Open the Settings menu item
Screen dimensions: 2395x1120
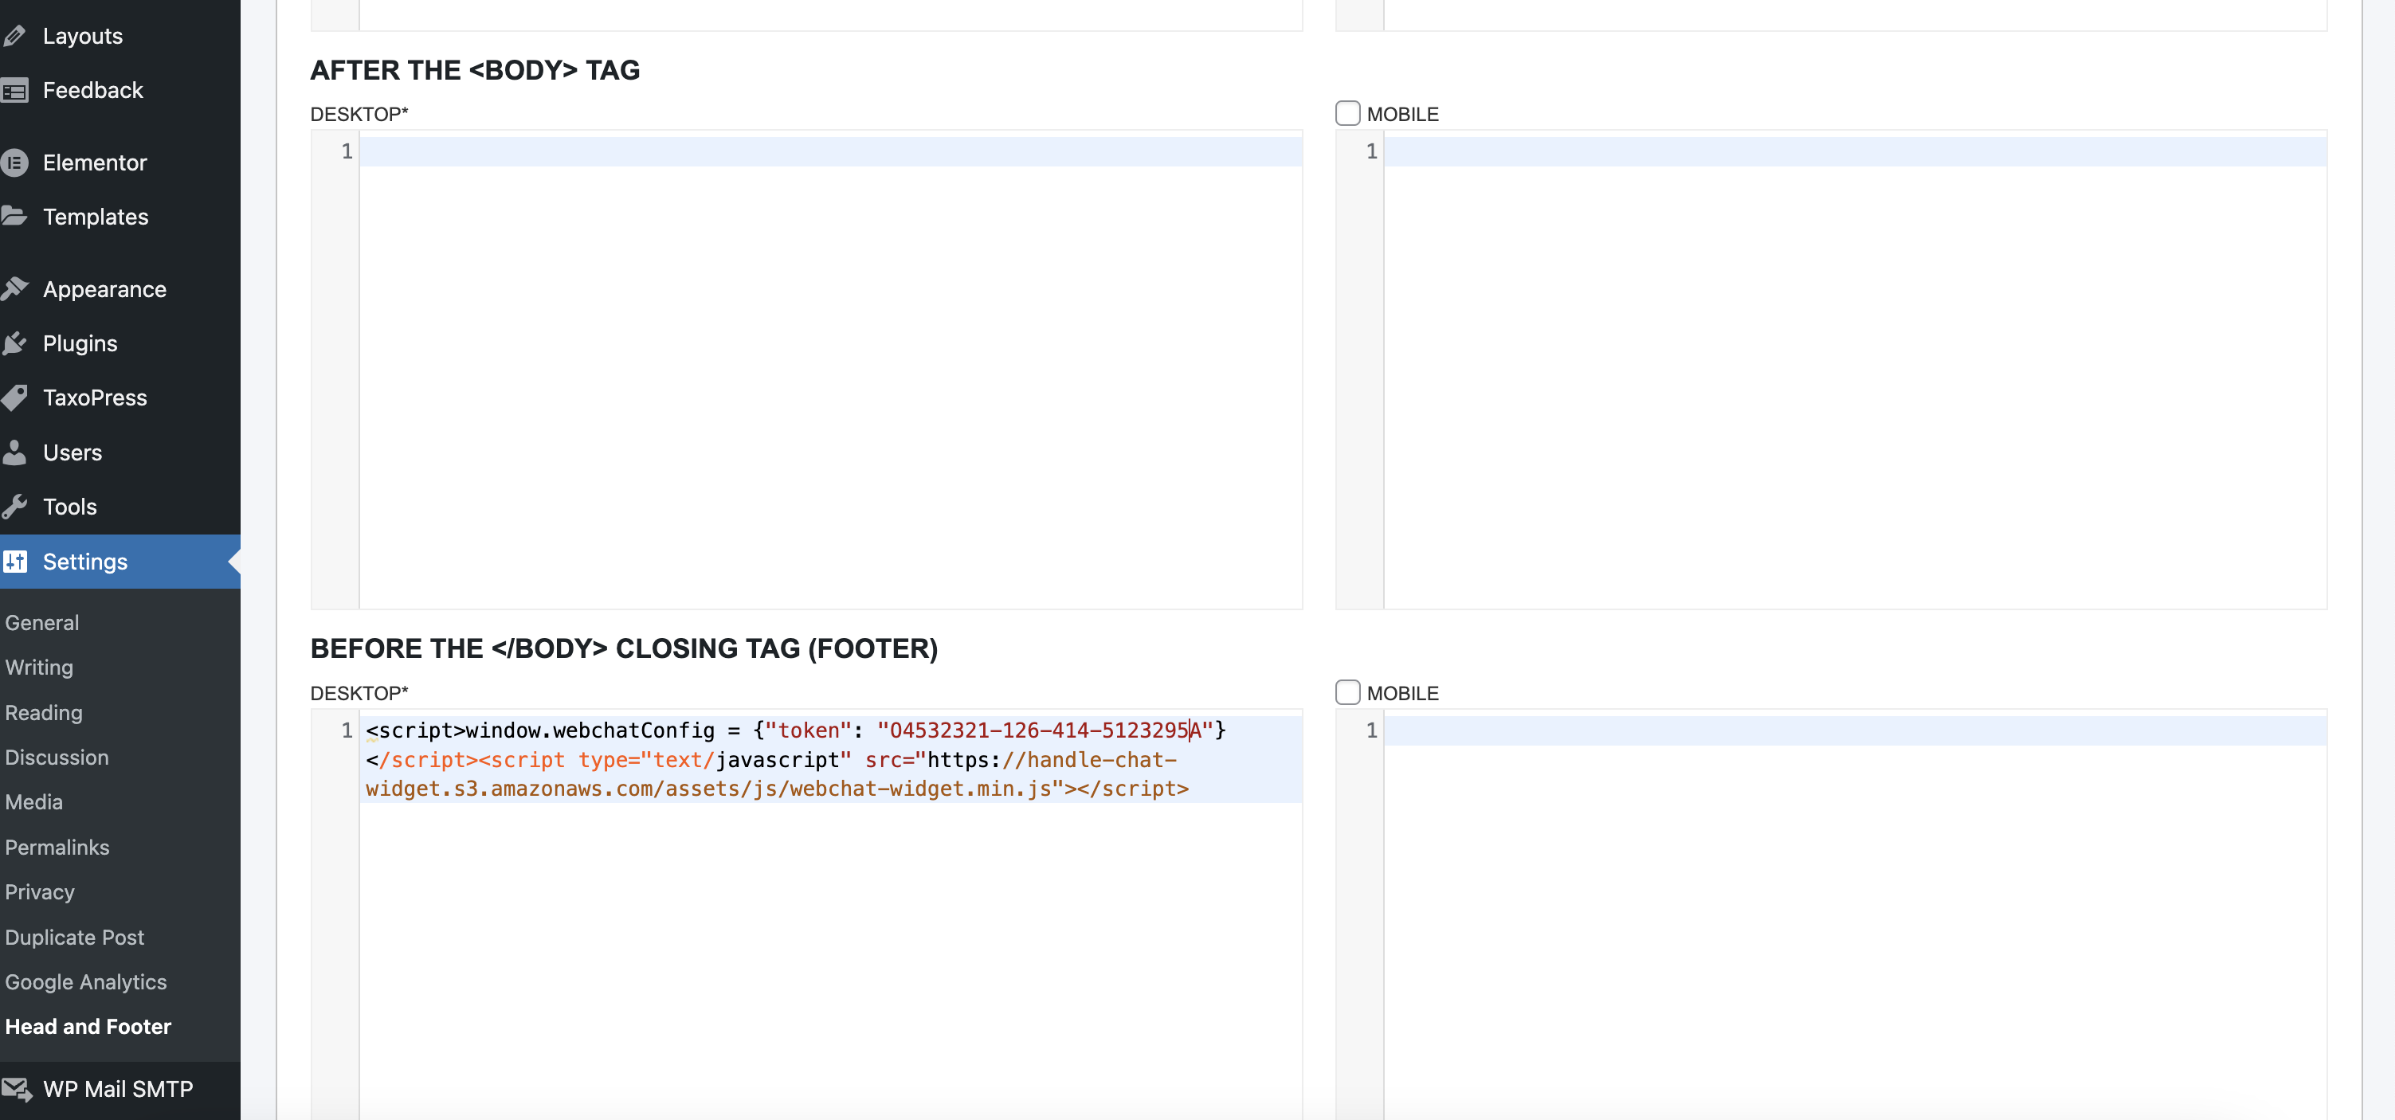coord(84,562)
